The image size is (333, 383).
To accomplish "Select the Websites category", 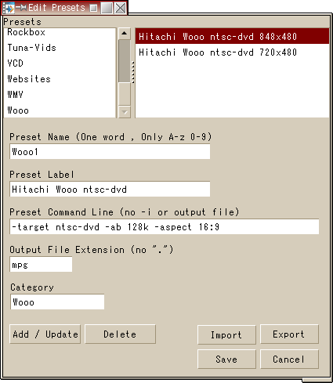I will [x=60, y=79].
